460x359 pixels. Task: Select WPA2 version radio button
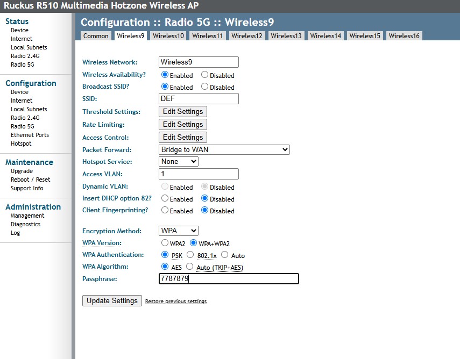pos(165,243)
